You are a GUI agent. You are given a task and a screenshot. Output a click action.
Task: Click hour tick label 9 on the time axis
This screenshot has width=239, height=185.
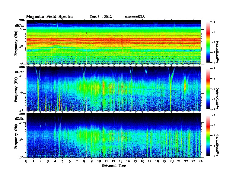pyautogui.click(x=92, y=161)
